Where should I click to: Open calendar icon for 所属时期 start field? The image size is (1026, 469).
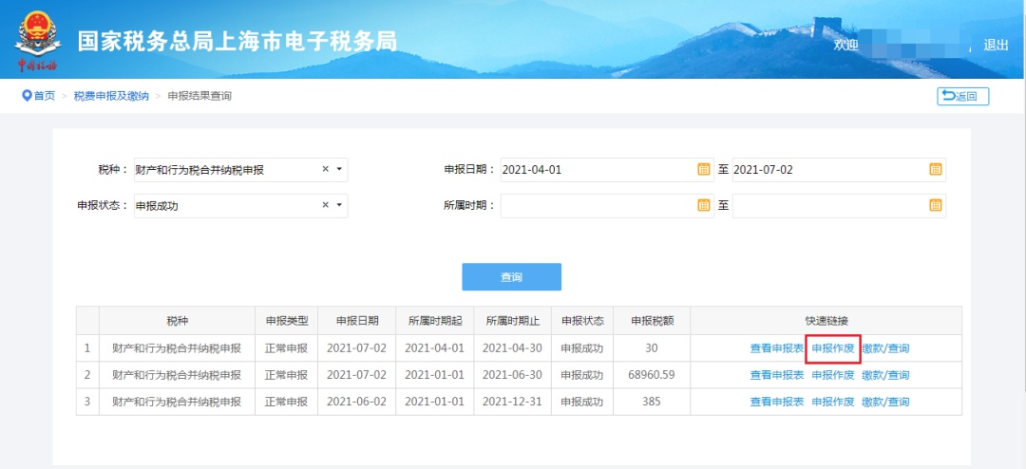[704, 205]
